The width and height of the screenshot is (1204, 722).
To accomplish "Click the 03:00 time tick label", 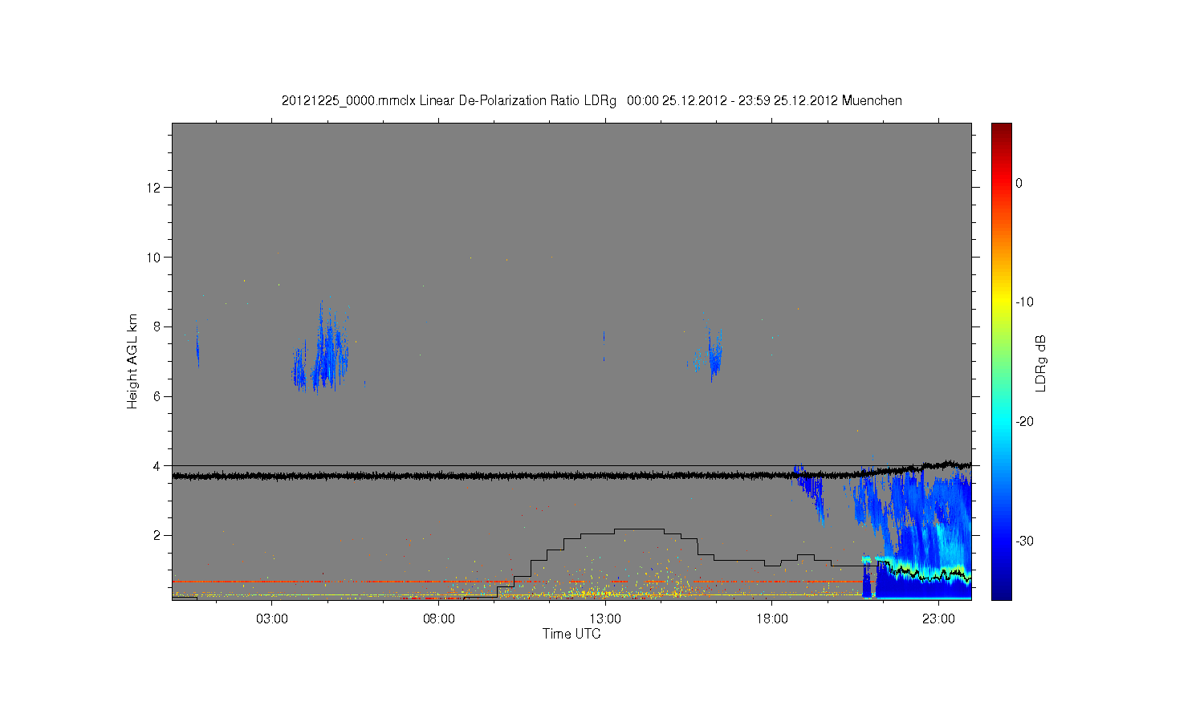I will coord(272,619).
